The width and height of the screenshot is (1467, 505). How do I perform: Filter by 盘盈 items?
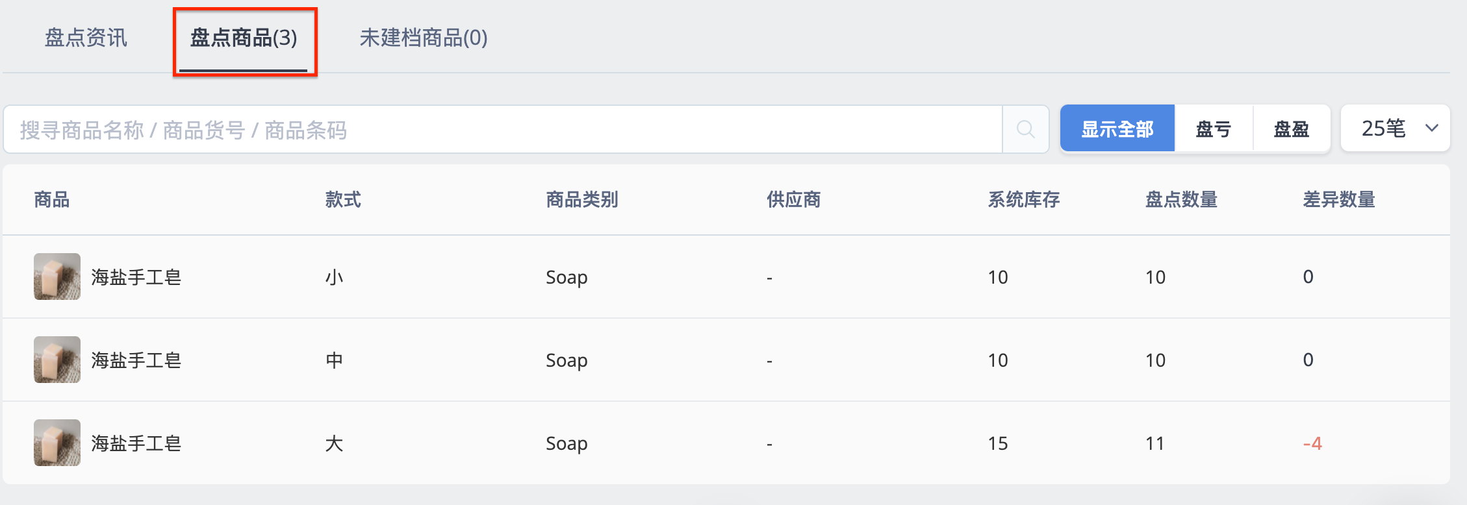(1292, 129)
